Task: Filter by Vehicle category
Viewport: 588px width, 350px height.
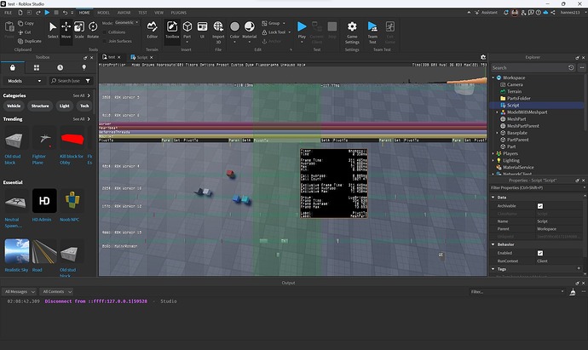Action: point(14,106)
